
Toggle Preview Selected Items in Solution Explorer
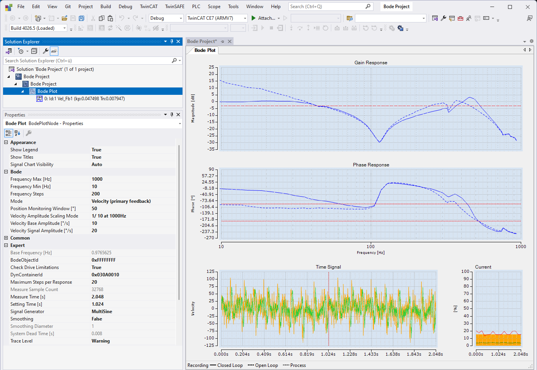[54, 51]
